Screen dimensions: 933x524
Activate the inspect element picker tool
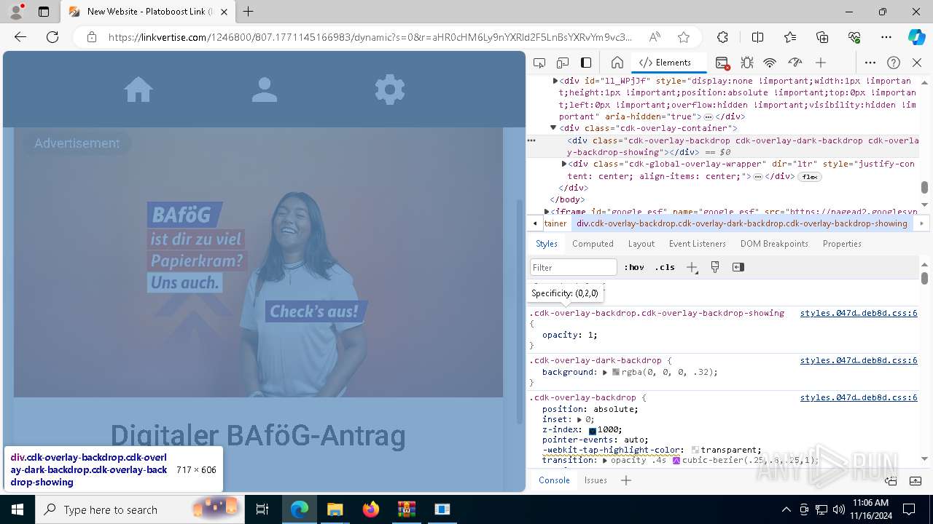[539, 63]
